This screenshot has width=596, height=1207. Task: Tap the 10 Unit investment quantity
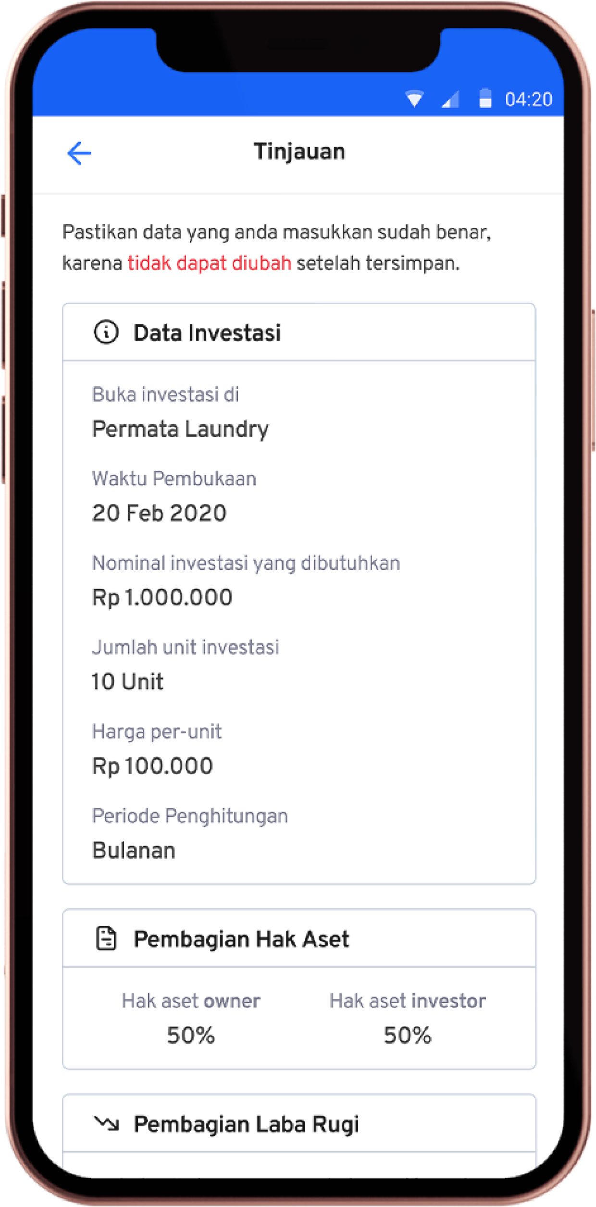127,681
